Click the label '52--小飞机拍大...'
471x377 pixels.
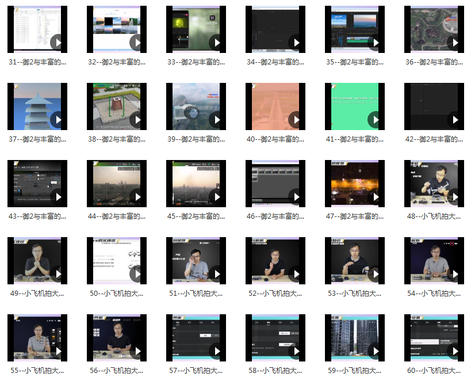coord(275,294)
